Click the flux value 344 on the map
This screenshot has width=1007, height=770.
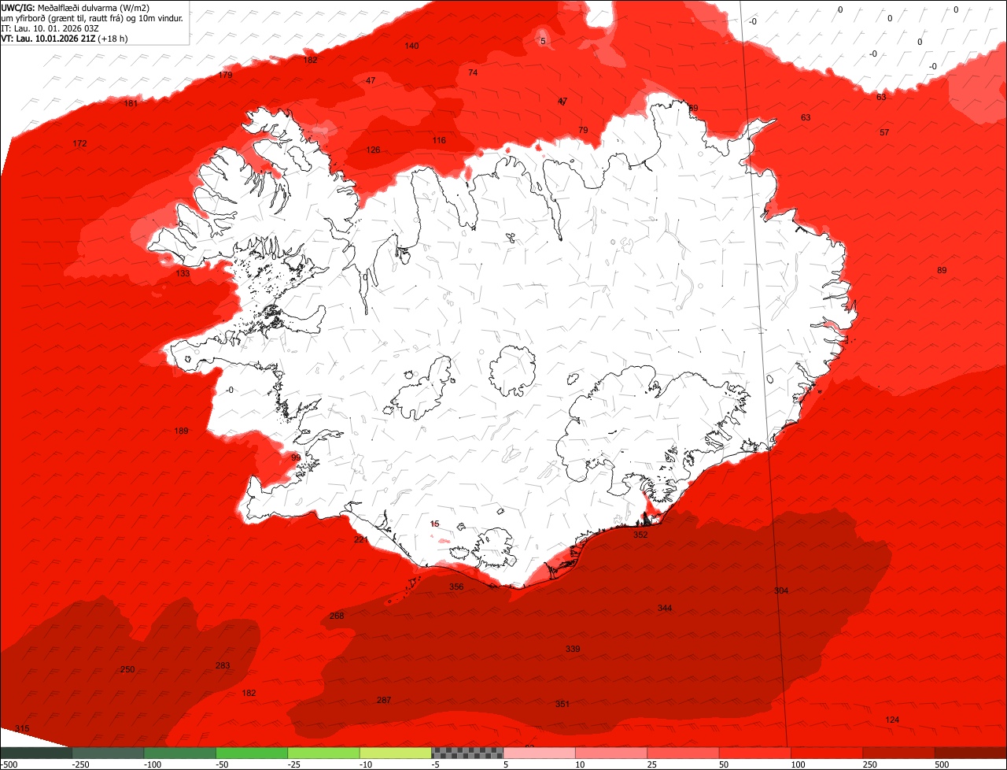[x=665, y=608]
